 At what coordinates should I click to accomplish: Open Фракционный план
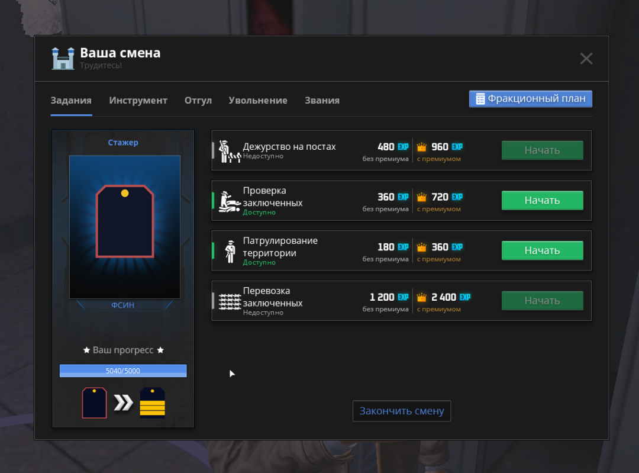click(530, 99)
